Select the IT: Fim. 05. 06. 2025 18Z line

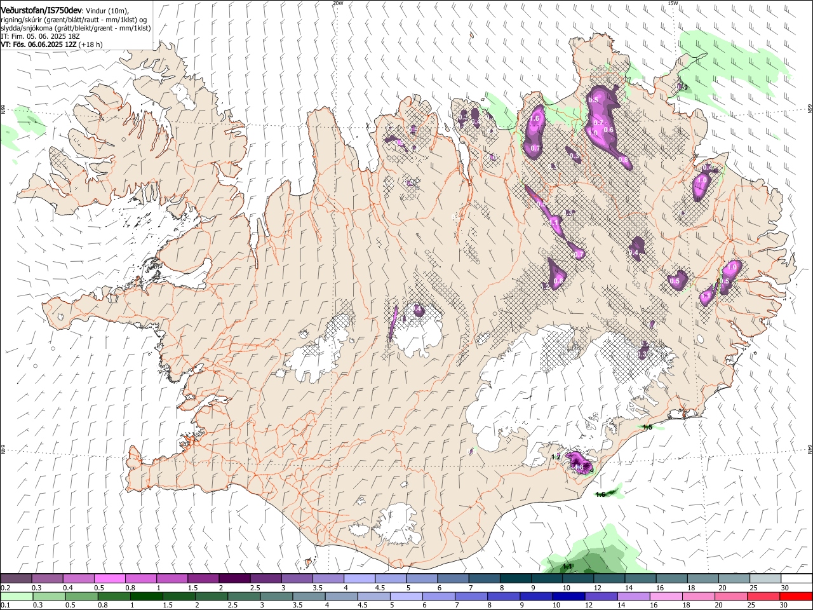(40, 36)
